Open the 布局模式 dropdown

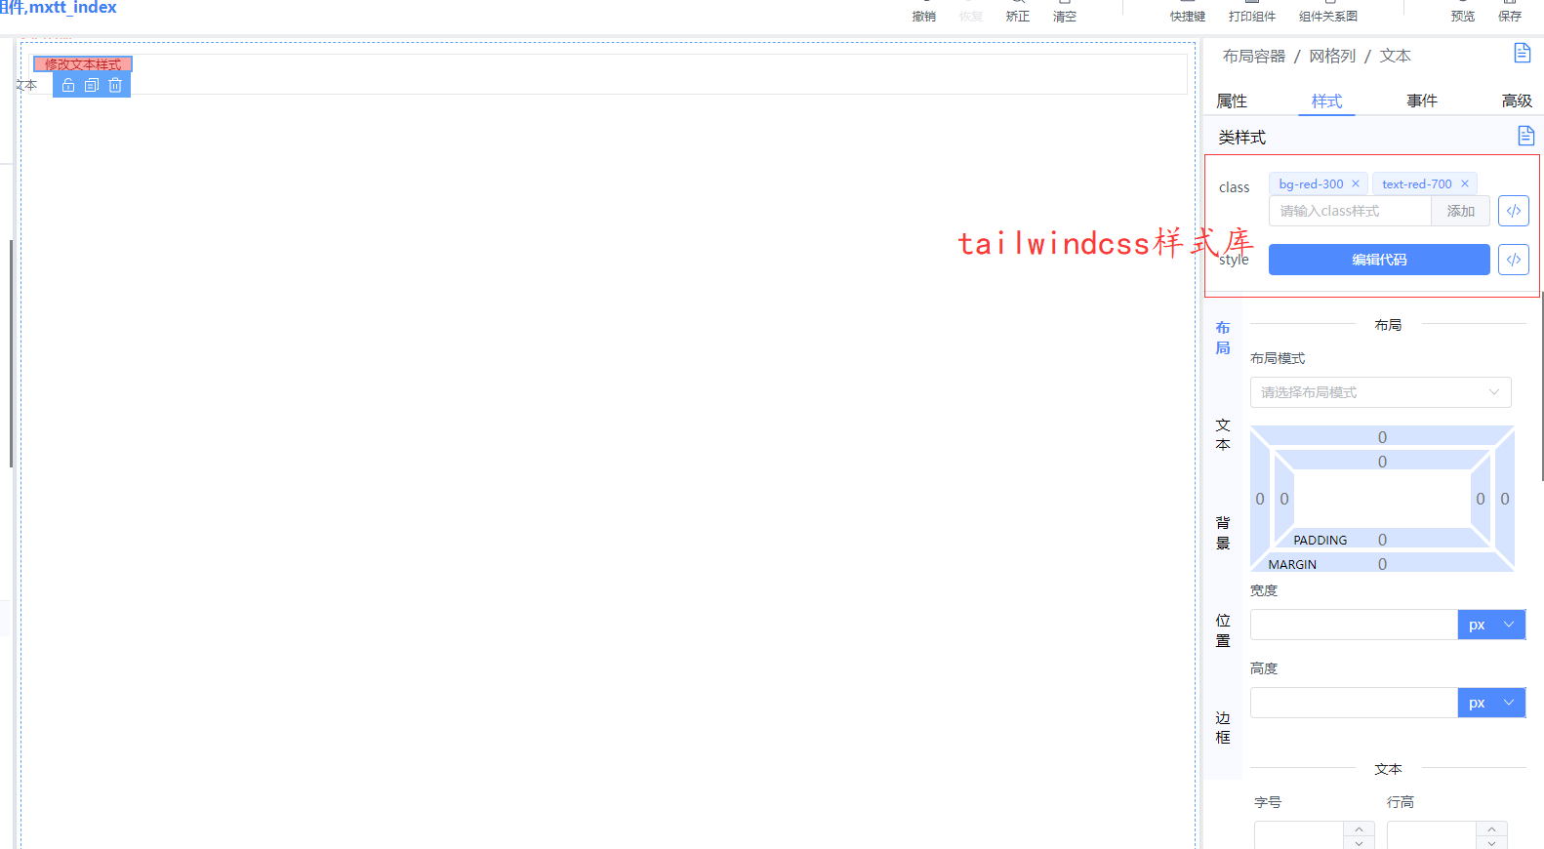[x=1381, y=392]
